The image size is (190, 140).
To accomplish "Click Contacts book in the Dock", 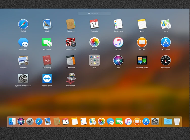I will (56, 121).
